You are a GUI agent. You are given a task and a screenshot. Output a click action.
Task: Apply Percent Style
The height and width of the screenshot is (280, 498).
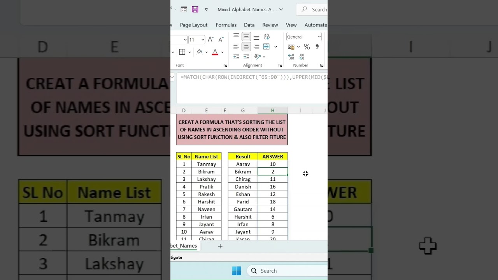point(307,47)
